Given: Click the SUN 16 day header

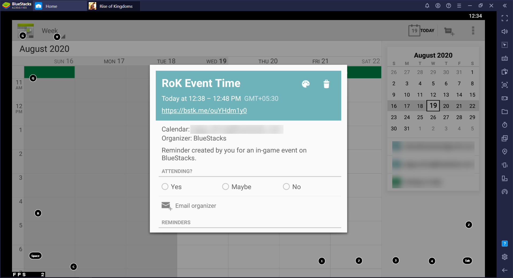Looking at the screenshot, I should [64, 61].
